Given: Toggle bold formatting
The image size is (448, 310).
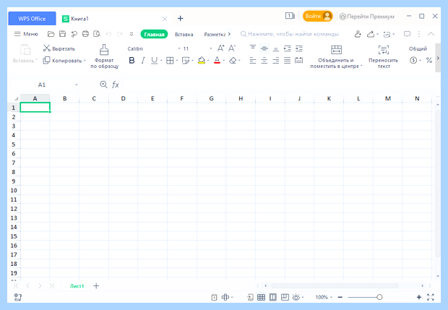Looking at the screenshot, I should [x=132, y=60].
